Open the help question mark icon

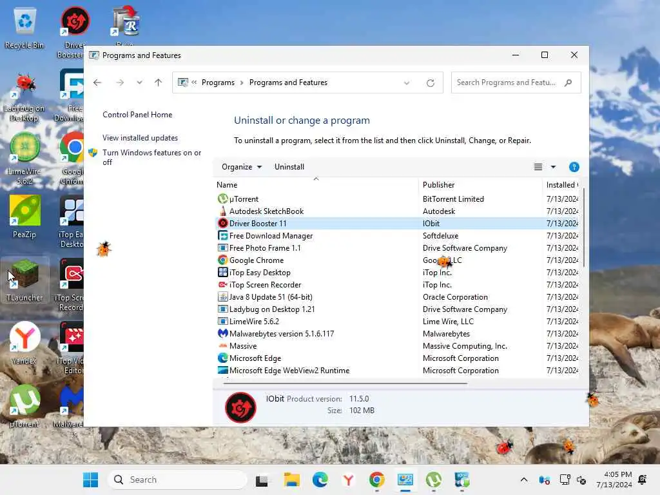pos(574,167)
